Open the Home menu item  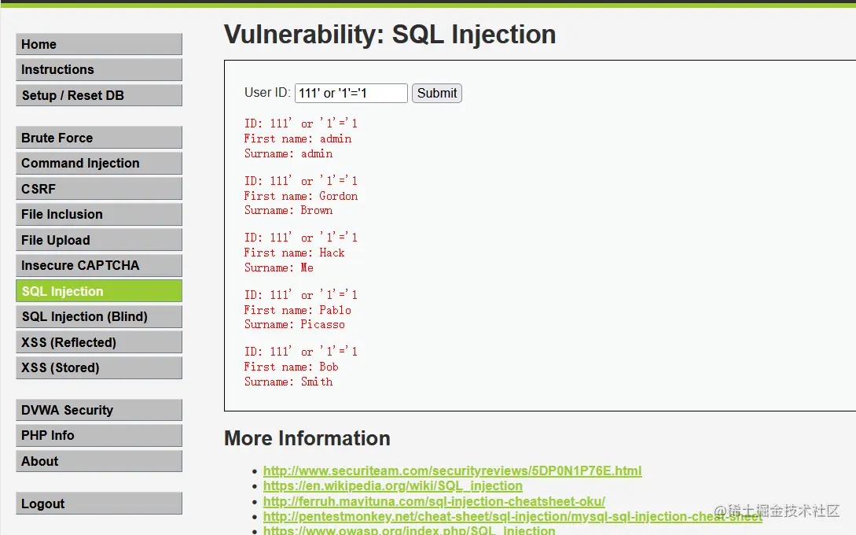tap(99, 44)
